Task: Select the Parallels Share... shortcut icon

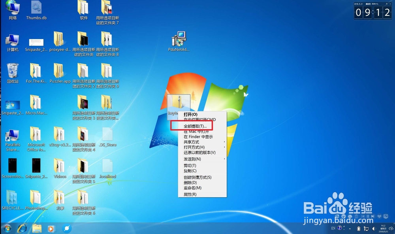Action: [x=12, y=140]
